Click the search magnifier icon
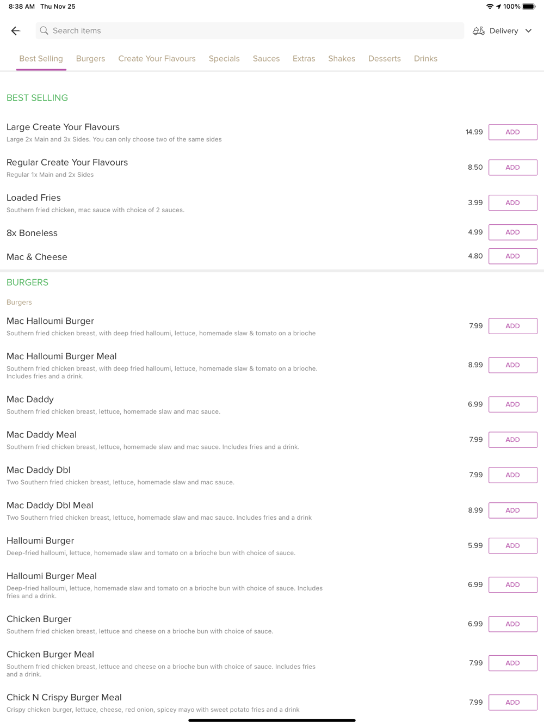The height and width of the screenshot is (726, 544). pos(44,31)
